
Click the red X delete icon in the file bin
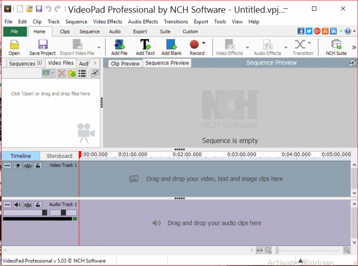(62, 73)
